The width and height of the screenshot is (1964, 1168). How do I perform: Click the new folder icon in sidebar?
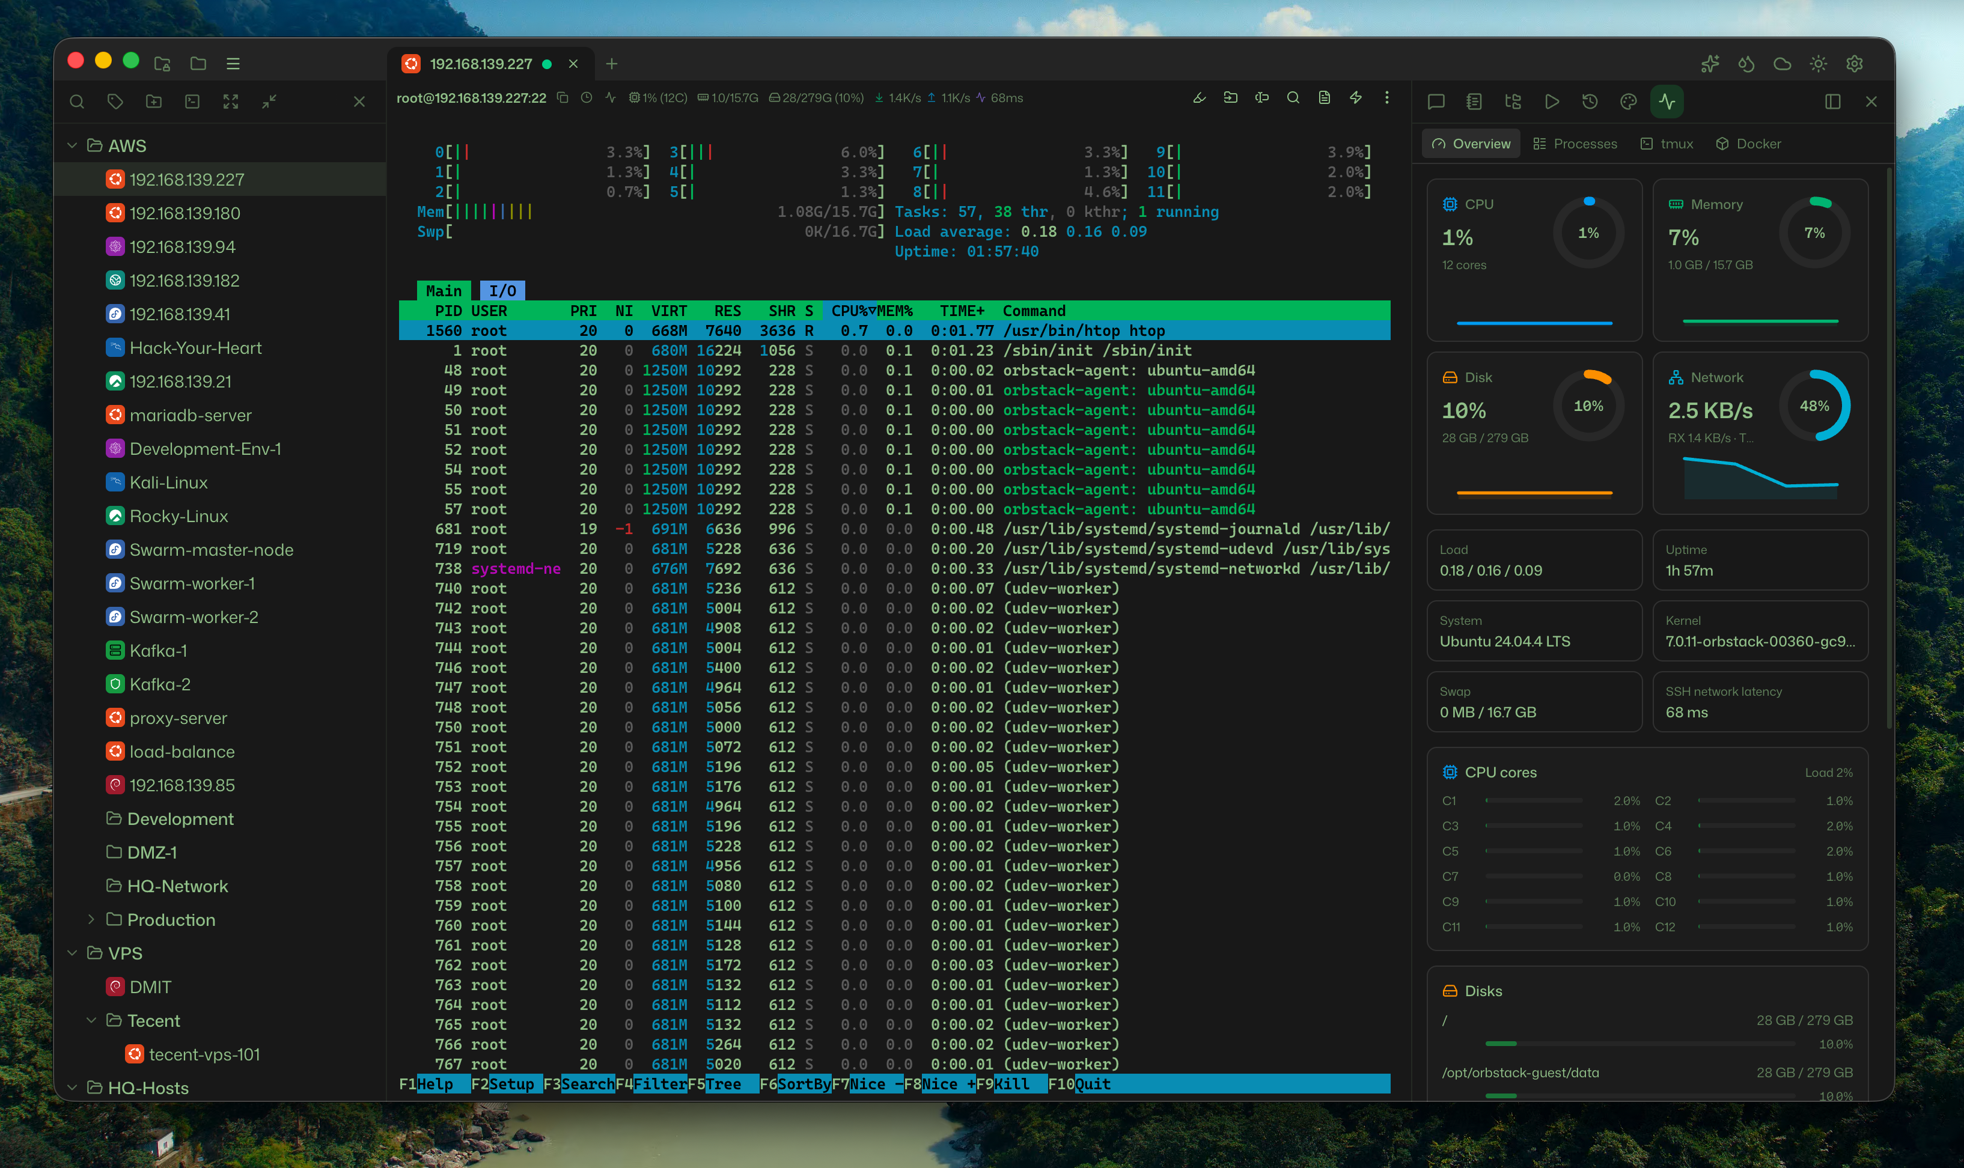pos(154,102)
